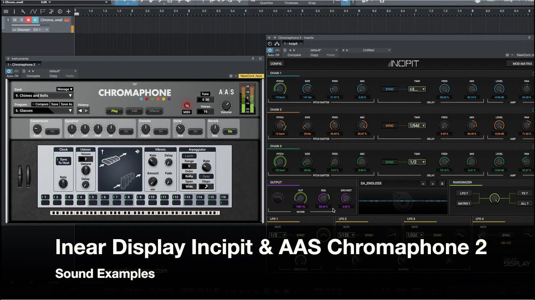Viewport: 535px width, 300px height.
Task: Click the wrench options icon in track toolbar
Action: click(23, 11)
